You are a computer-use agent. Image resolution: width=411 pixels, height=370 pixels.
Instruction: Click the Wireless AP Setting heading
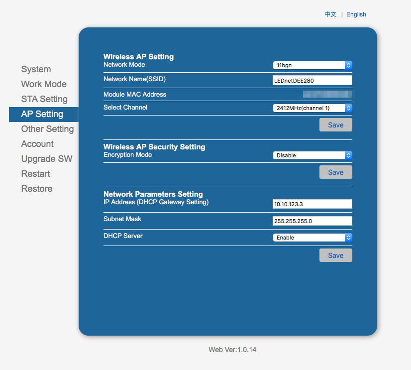click(138, 57)
